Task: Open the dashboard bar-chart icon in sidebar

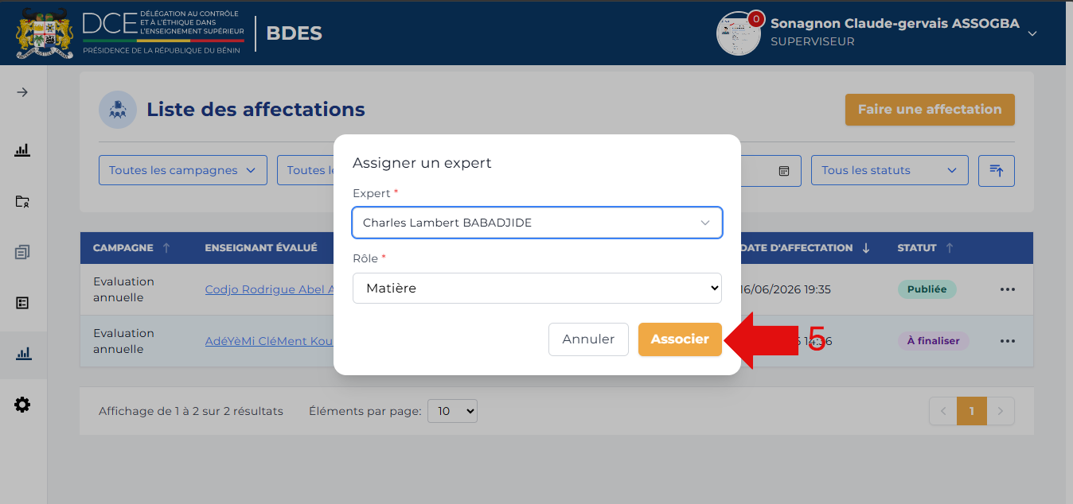Action: tap(22, 149)
